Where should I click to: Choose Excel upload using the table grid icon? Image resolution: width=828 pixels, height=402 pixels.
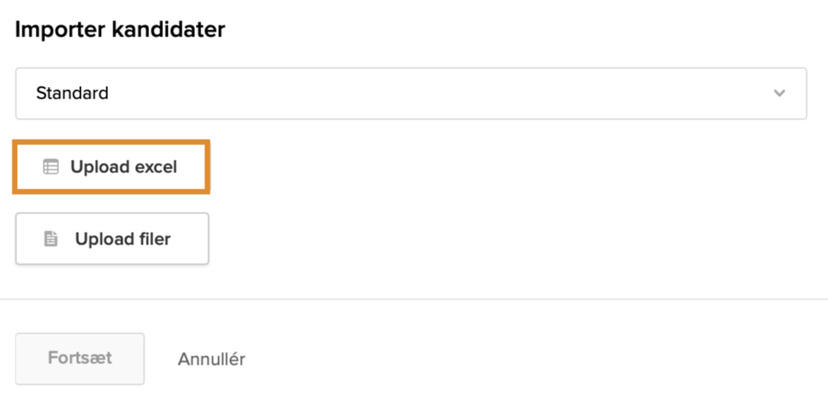[50, 167]
